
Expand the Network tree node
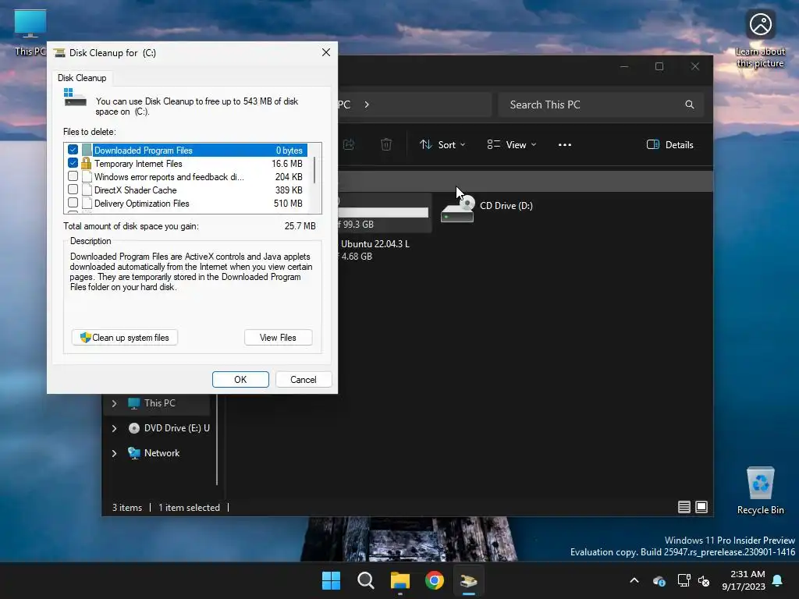point(114,453)
